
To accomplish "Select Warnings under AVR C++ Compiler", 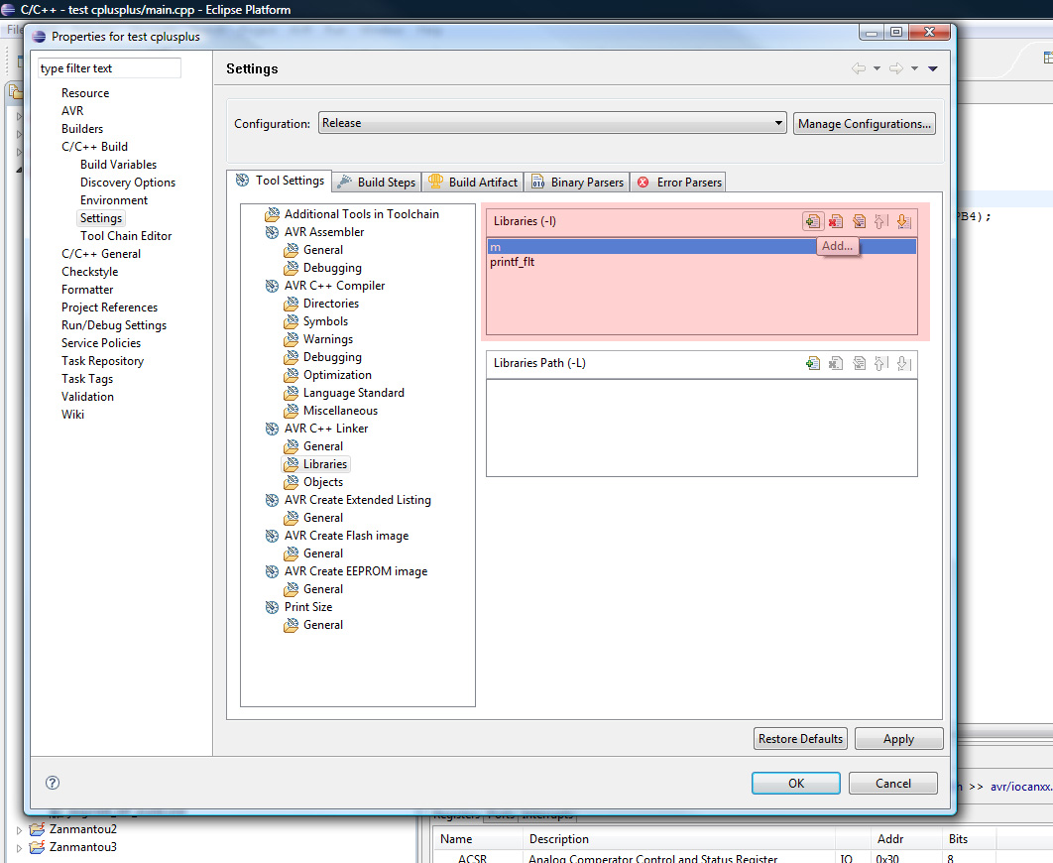I will [328, 339].
